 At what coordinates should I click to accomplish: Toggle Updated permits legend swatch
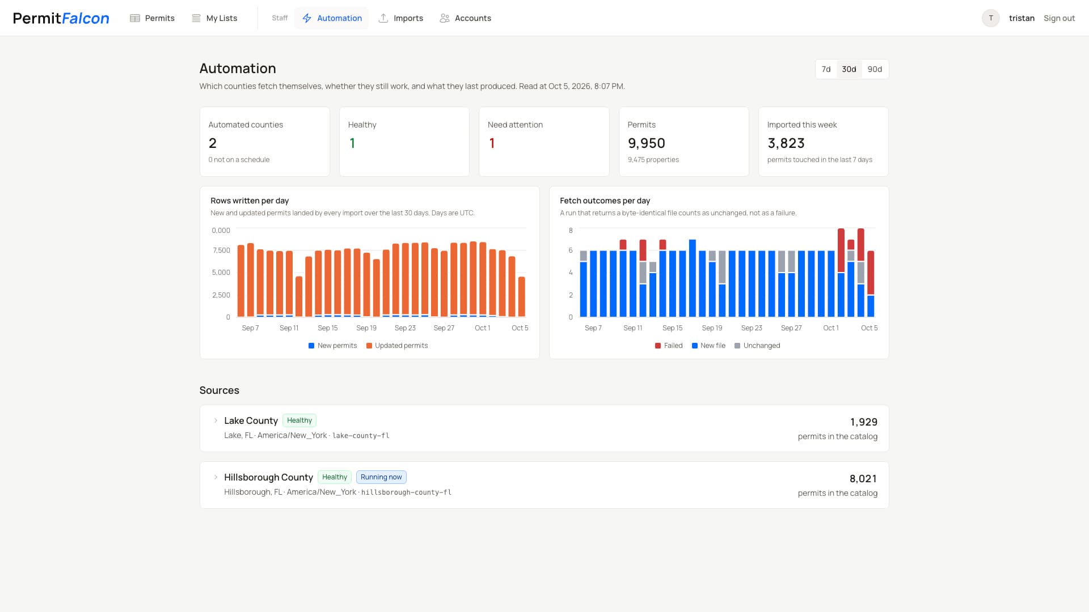(369, 346)
